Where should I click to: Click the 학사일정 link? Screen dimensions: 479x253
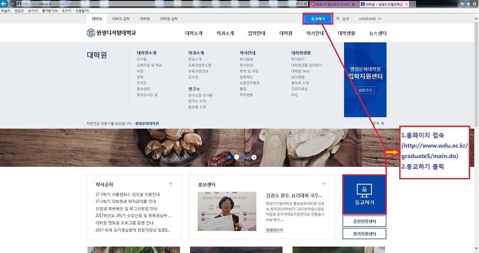click(x=246, y=59)
